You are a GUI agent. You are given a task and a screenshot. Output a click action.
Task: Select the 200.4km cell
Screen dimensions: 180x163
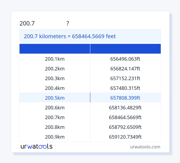[x=55, y=88]
